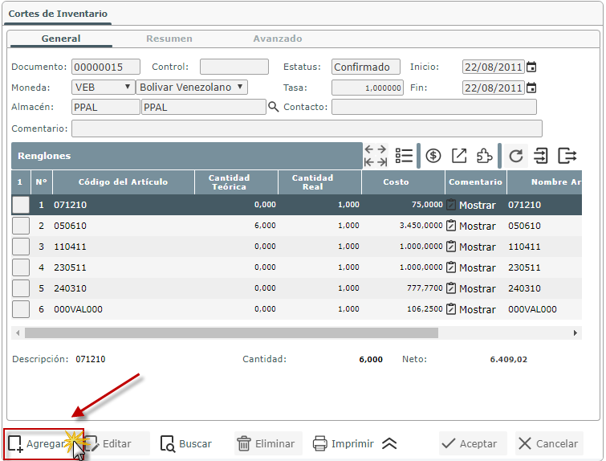Screen dimensions: 606x461
Task: Click the import rows icon
Action: coord(541,156)
